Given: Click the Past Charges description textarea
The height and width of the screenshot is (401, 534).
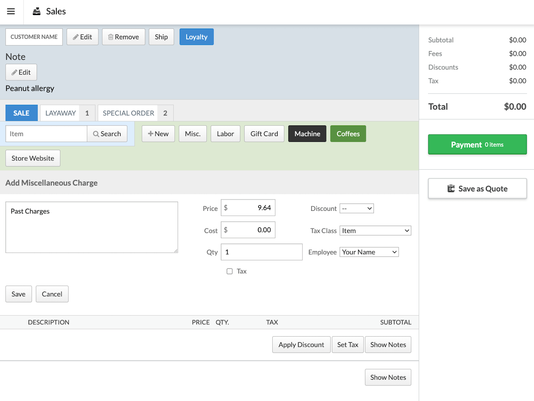Looking at the screenshot, I should click(92, 227).
